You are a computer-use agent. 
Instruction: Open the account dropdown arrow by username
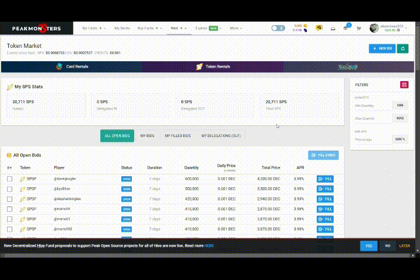[406, 27]
